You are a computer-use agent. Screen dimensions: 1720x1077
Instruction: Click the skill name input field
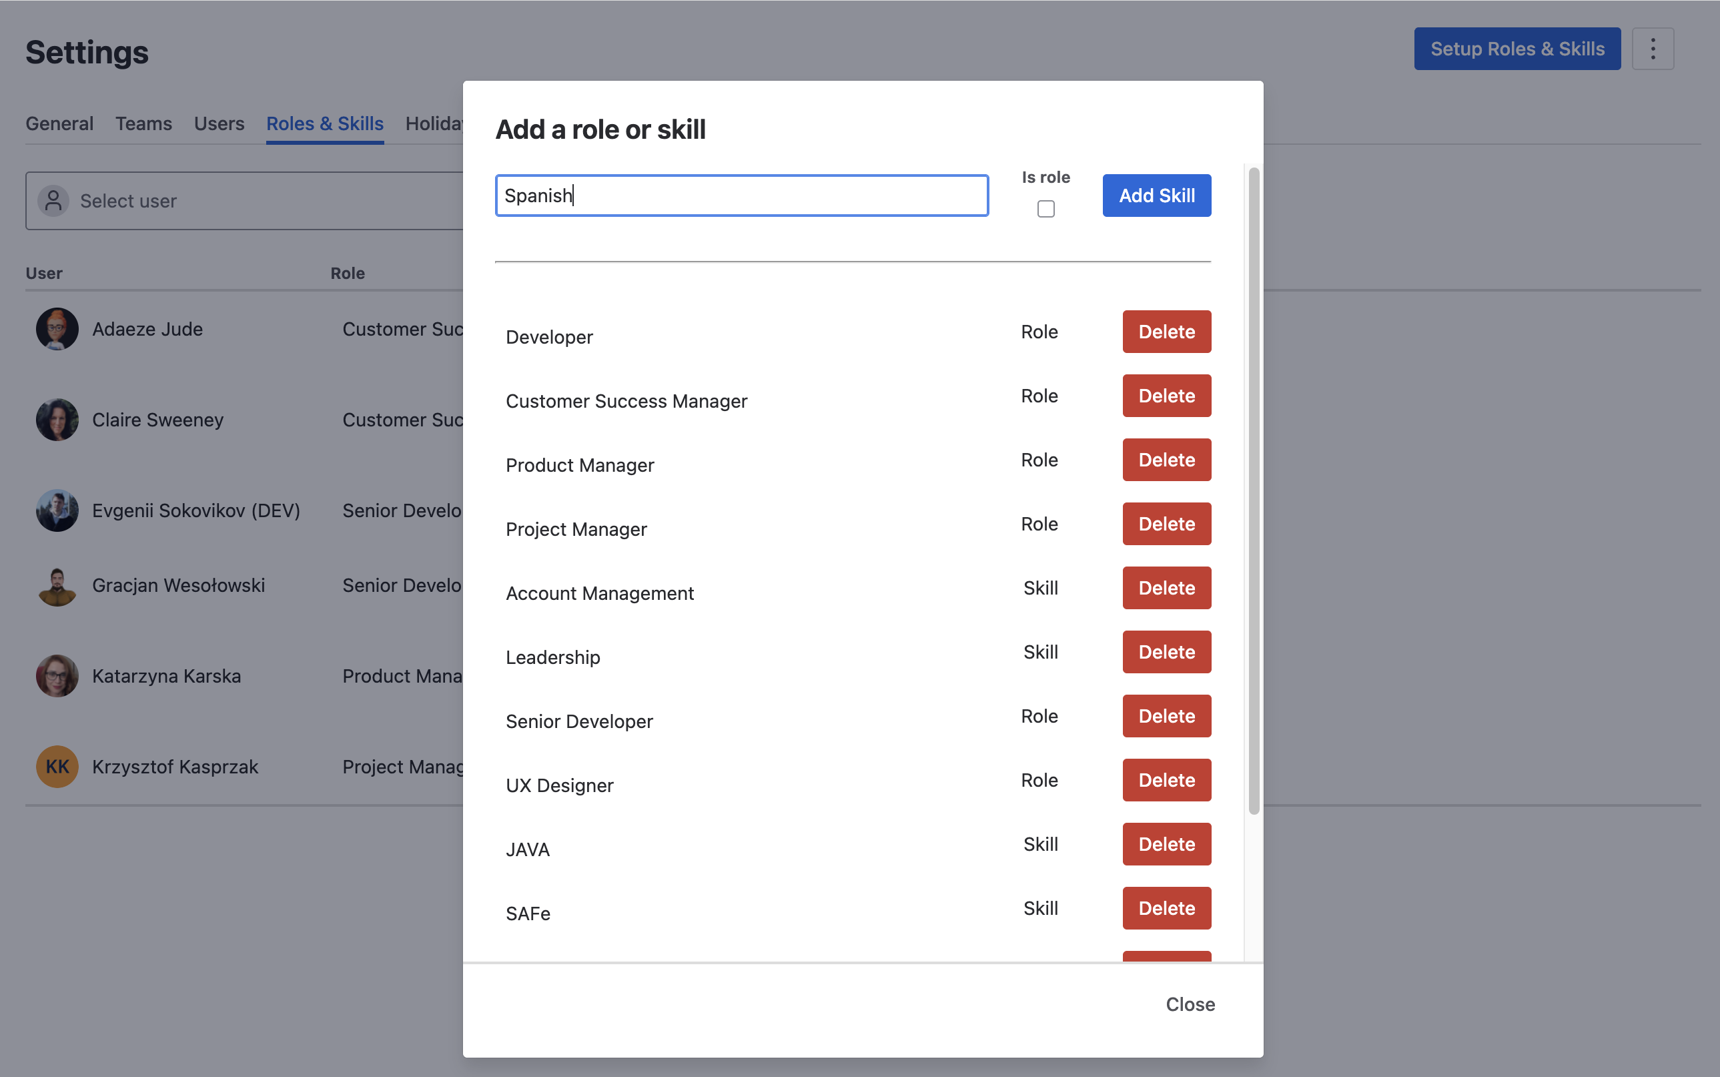coord(741,195)
